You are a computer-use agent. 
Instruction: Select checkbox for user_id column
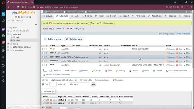tap(43, 53)
